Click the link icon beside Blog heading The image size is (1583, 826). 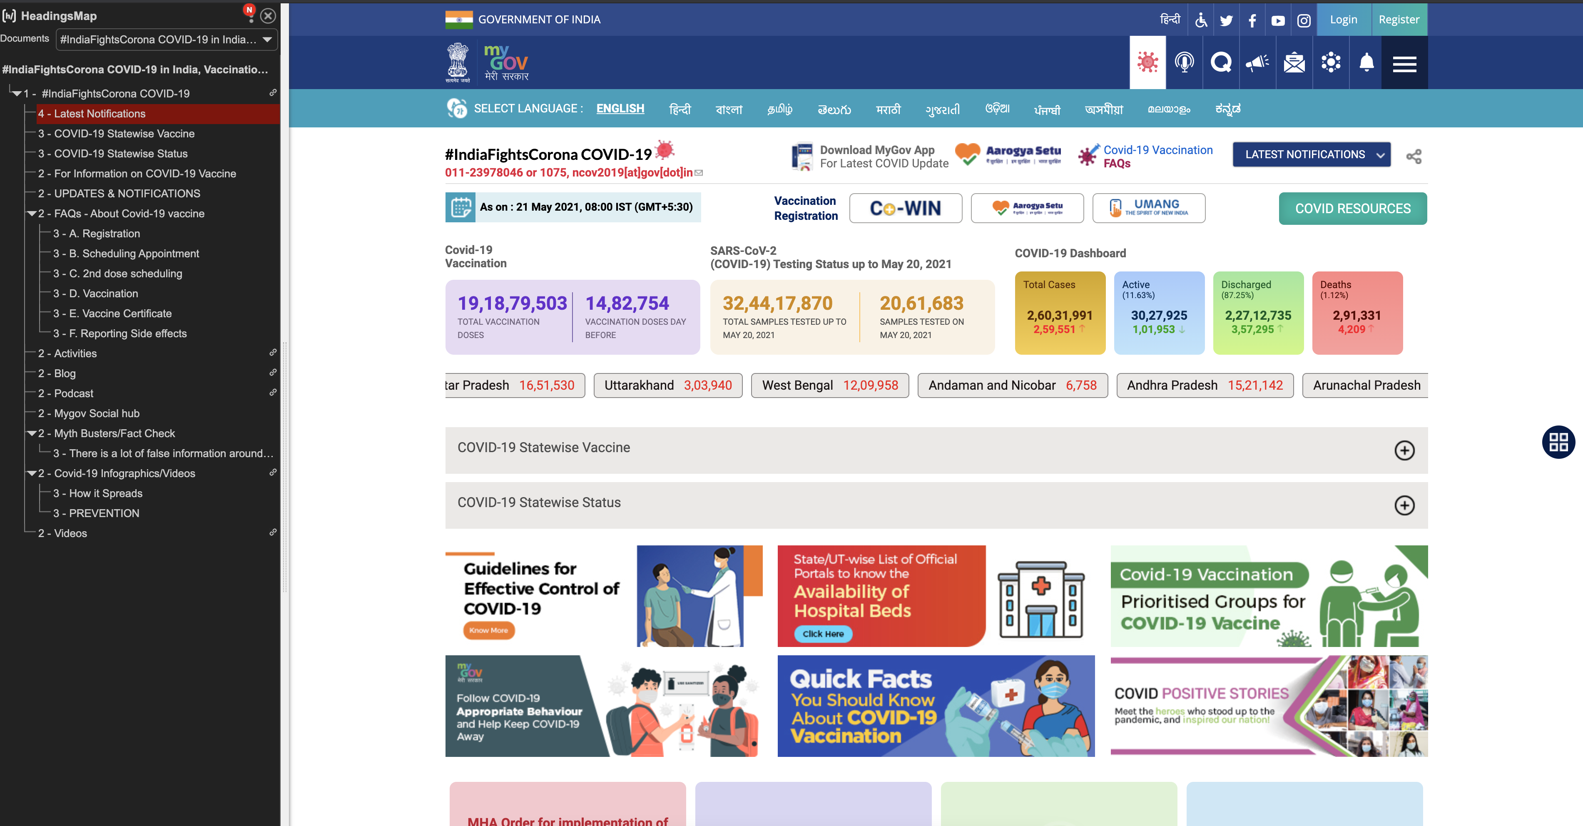click(273, 373)
